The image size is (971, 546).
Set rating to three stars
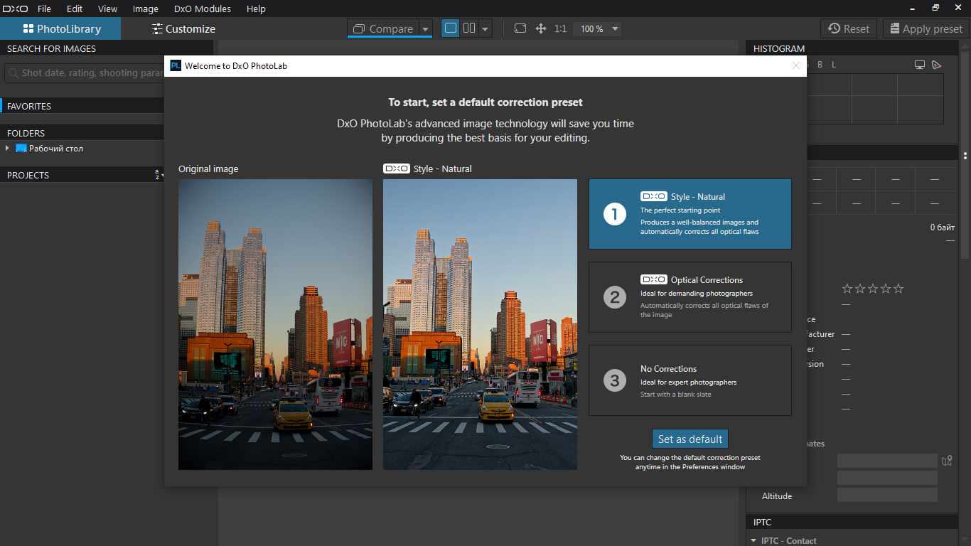tap(873, 289)
